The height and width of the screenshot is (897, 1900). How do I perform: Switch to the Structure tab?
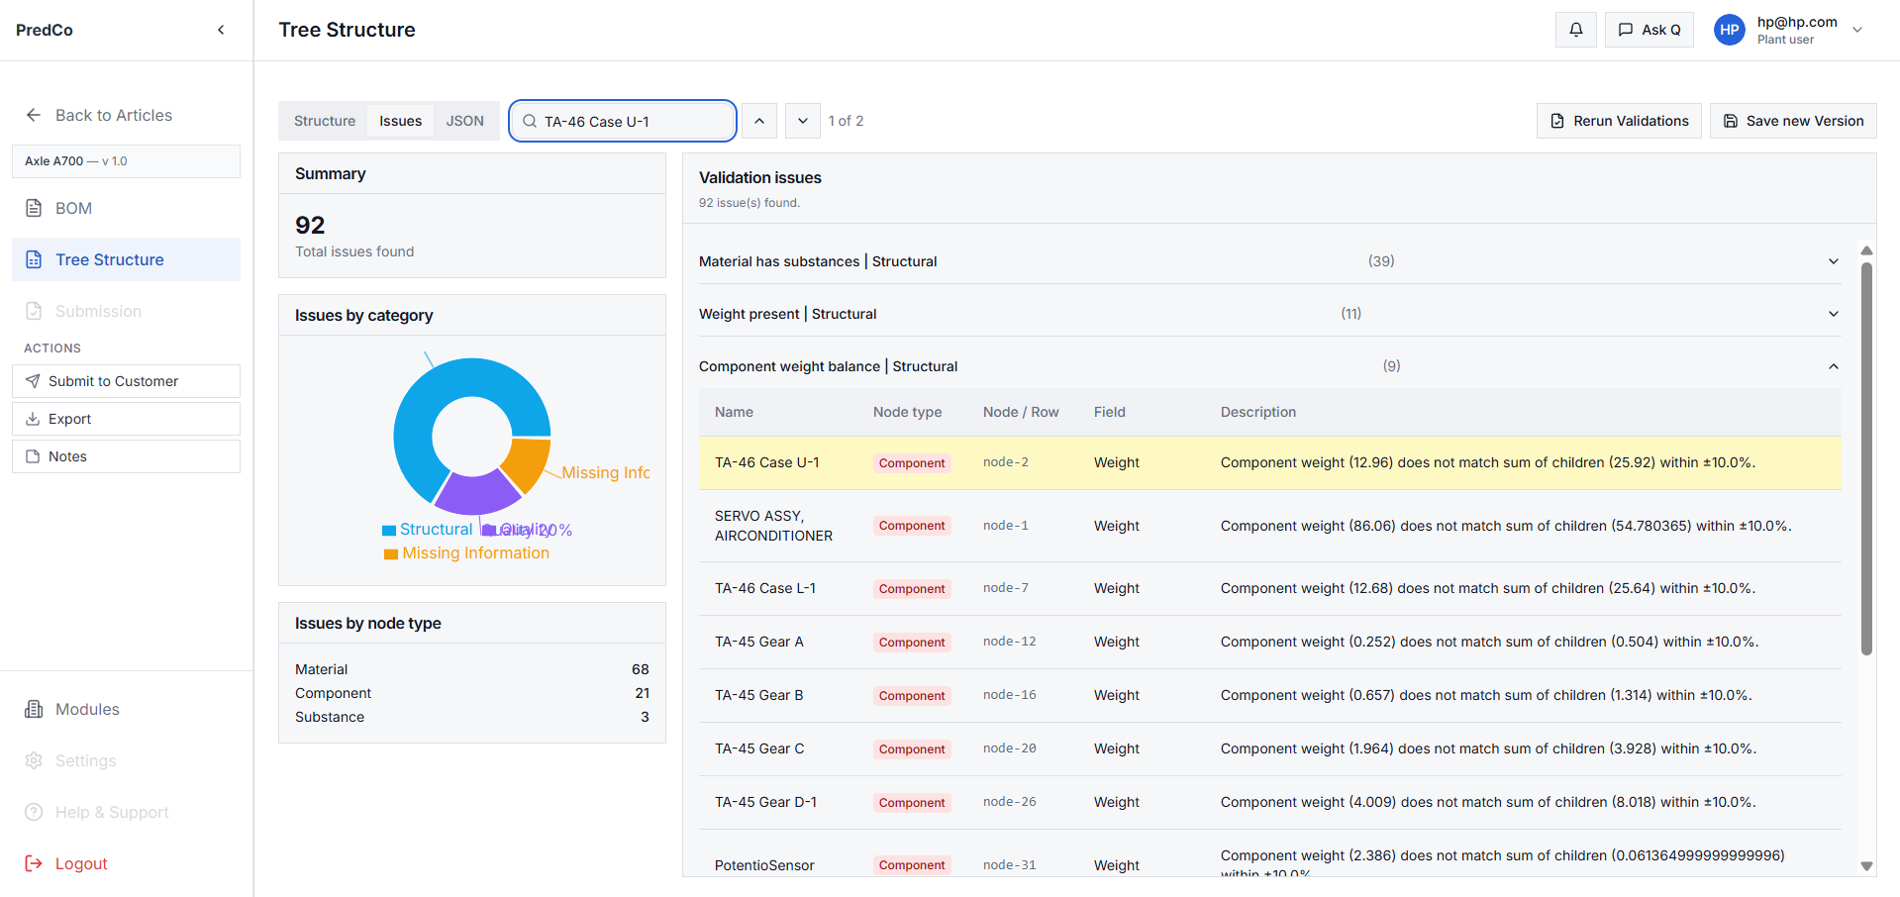(325, 121)
